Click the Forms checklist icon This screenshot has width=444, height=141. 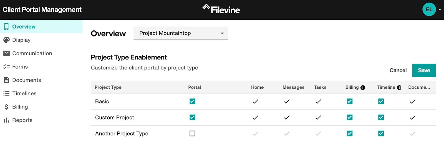coord(6,67)
